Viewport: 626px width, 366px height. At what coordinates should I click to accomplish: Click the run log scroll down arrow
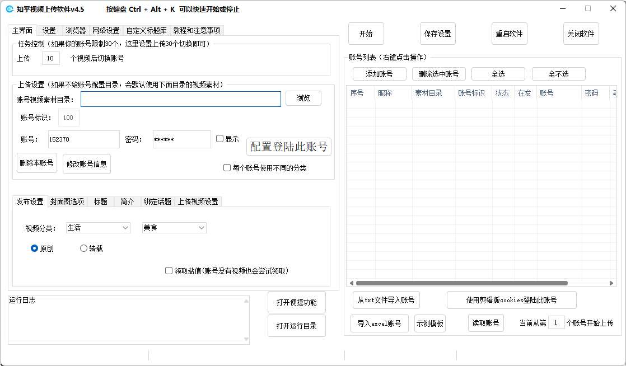246,339
